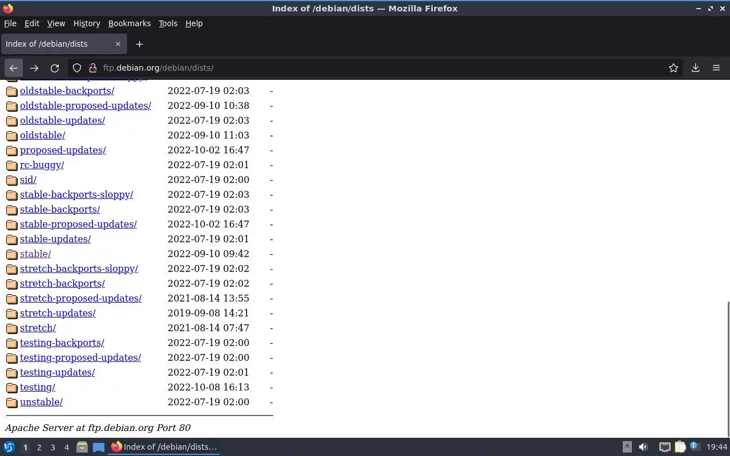
Task: Open the tracking protection shield icon
Action: [x=77, y=68]
